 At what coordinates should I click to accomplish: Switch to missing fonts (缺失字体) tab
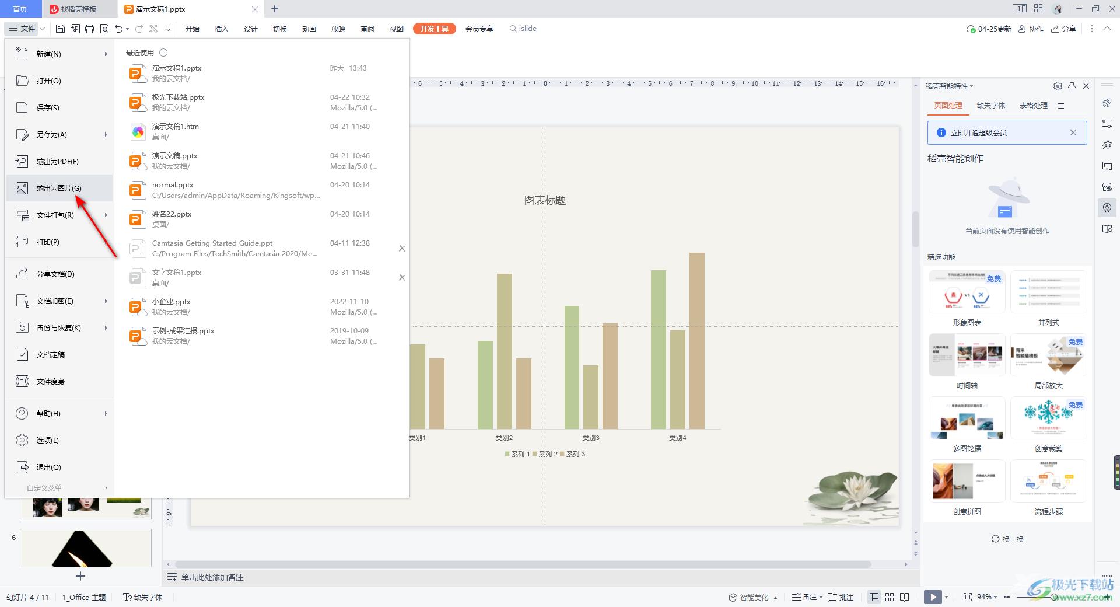[x=991, y=106]
